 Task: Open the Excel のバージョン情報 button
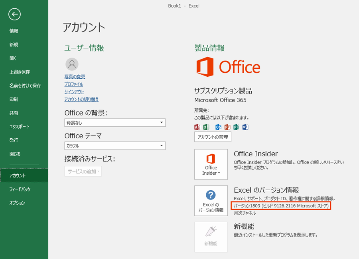coord(211,201)
